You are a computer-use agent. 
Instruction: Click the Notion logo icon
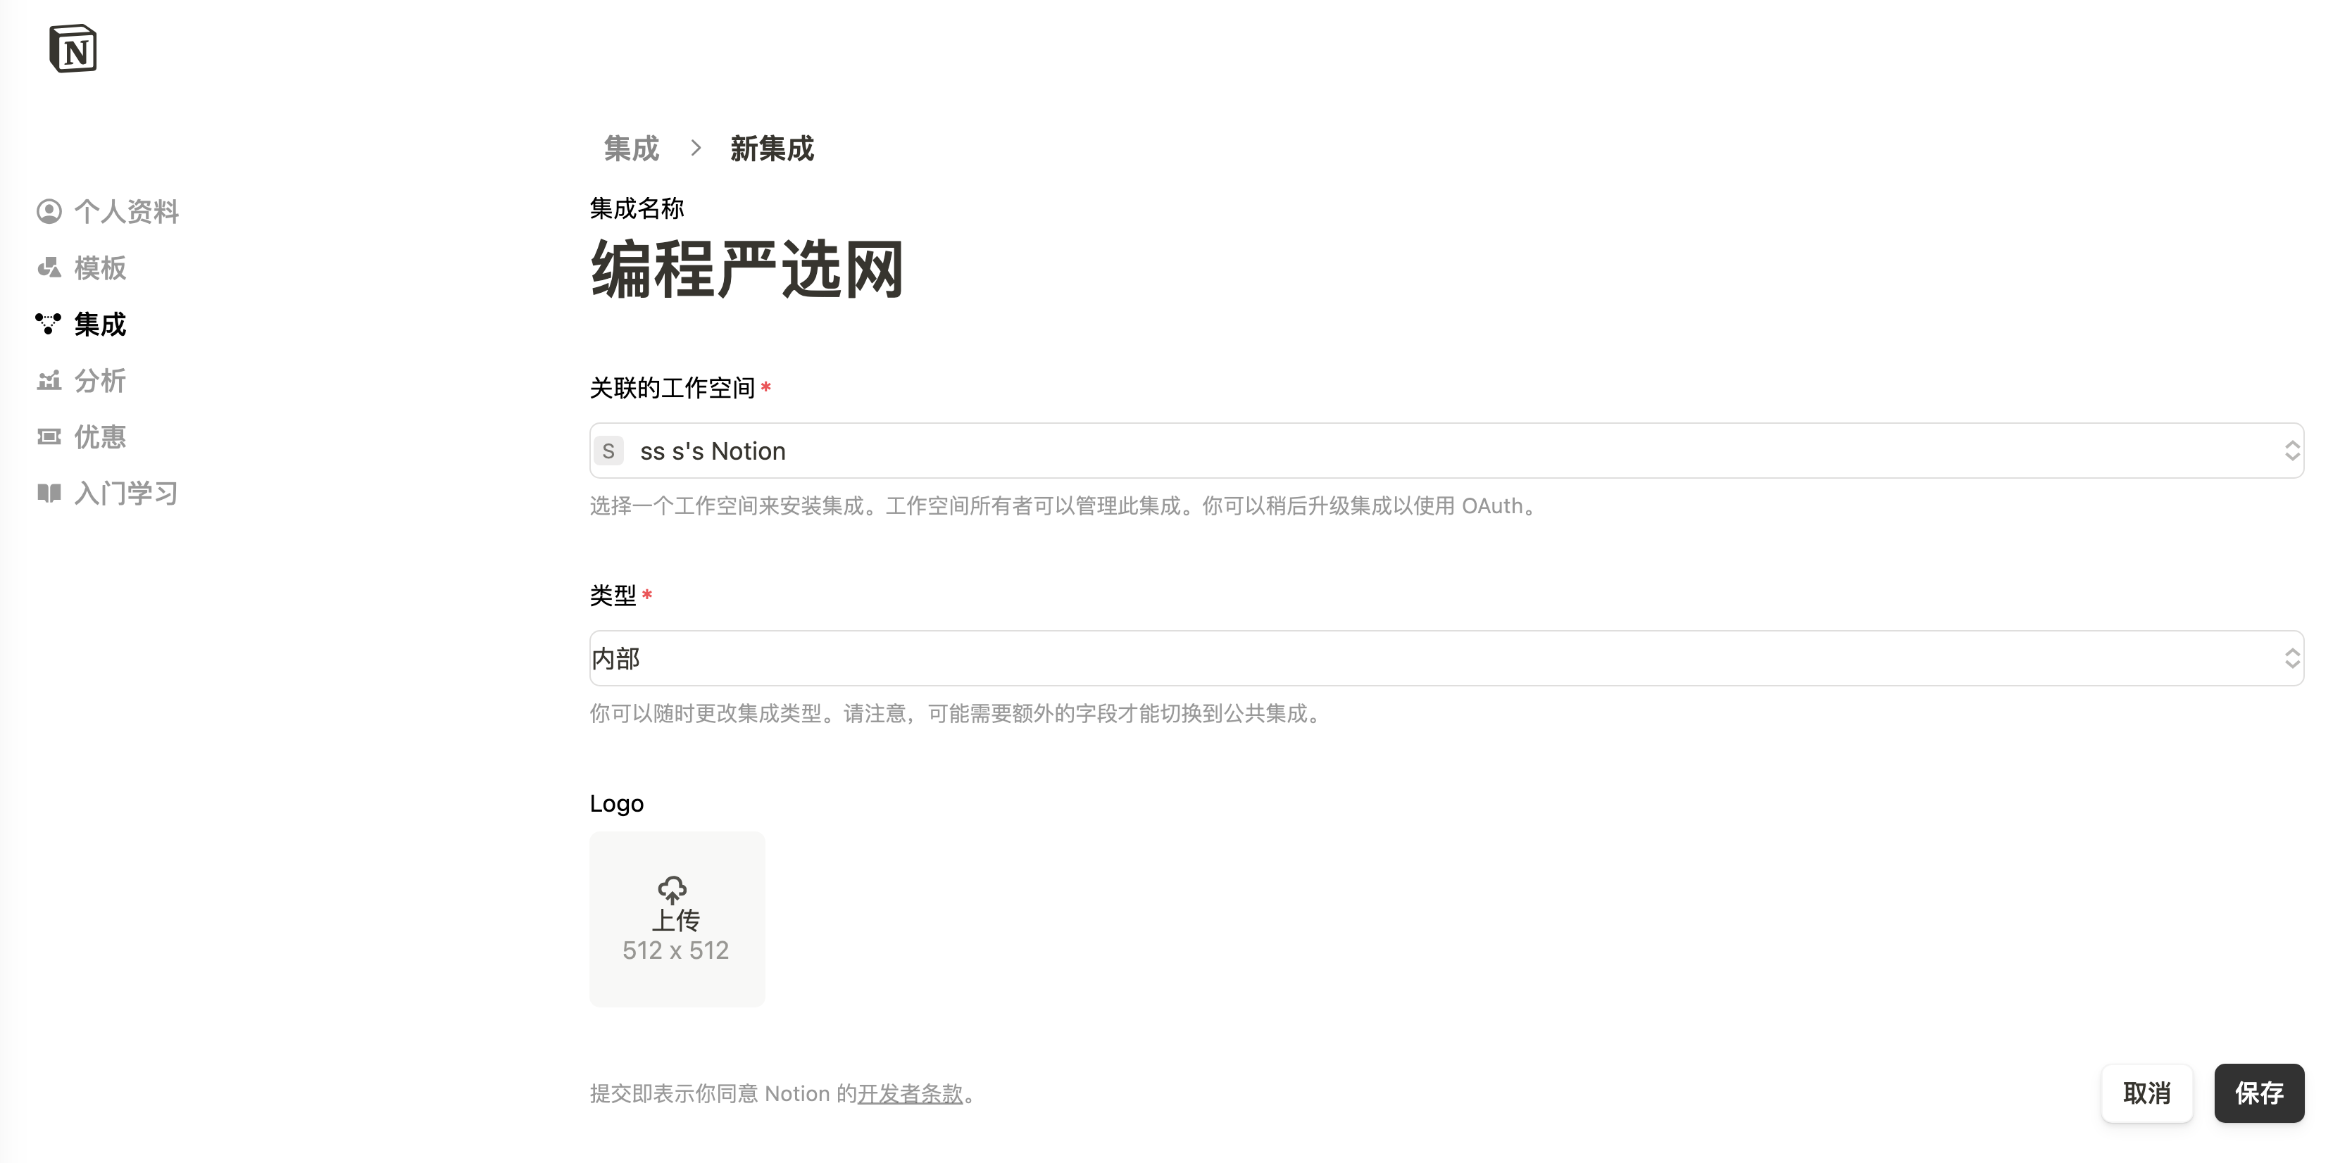tap(73, 49)
